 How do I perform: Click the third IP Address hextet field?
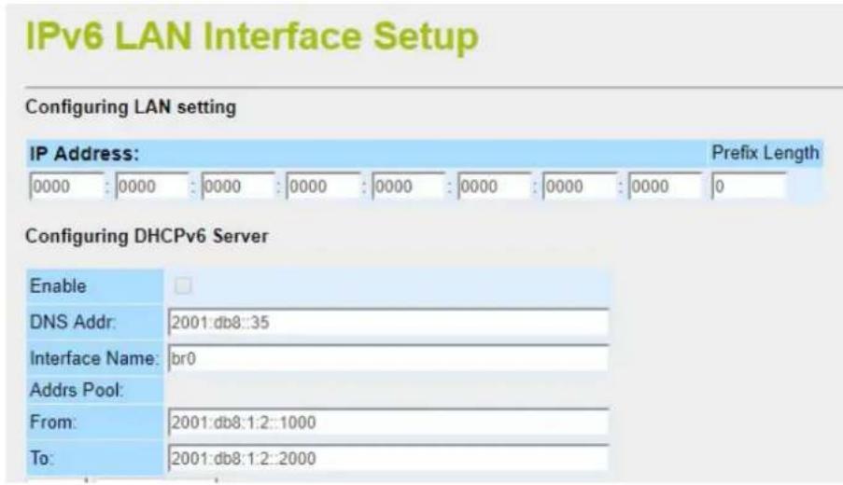pyautogui.click(x=238, y=187)
